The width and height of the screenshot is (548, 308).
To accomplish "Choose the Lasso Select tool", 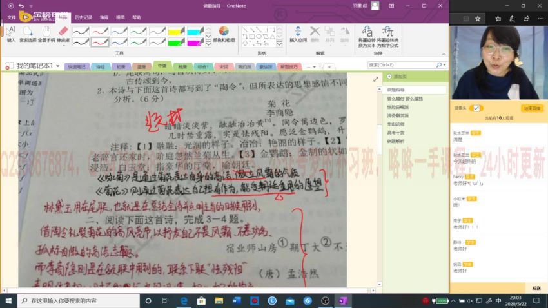I will pos(28,34).
